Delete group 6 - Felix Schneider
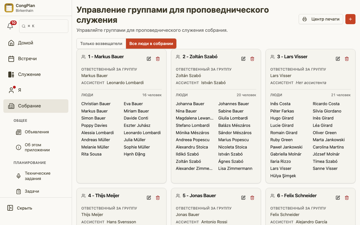 (x=347, y=198)
